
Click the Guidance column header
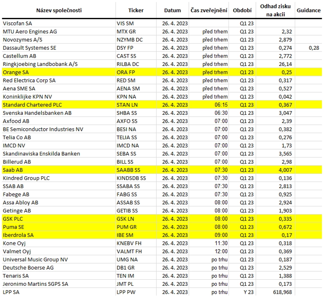pyautogui.click(x=308, y=10)
